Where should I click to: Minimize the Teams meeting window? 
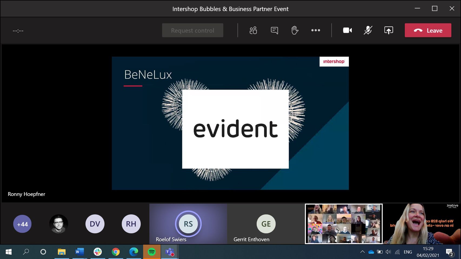coord(417,9)
